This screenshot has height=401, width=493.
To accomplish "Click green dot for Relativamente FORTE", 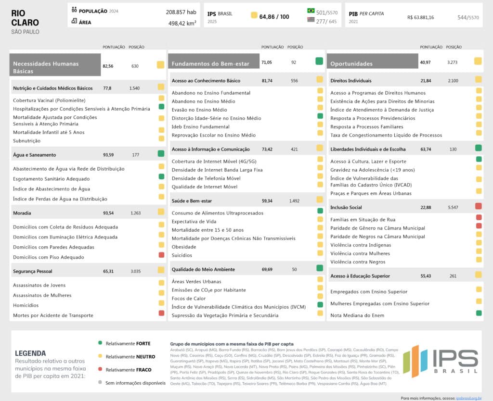I will (100, 343).
